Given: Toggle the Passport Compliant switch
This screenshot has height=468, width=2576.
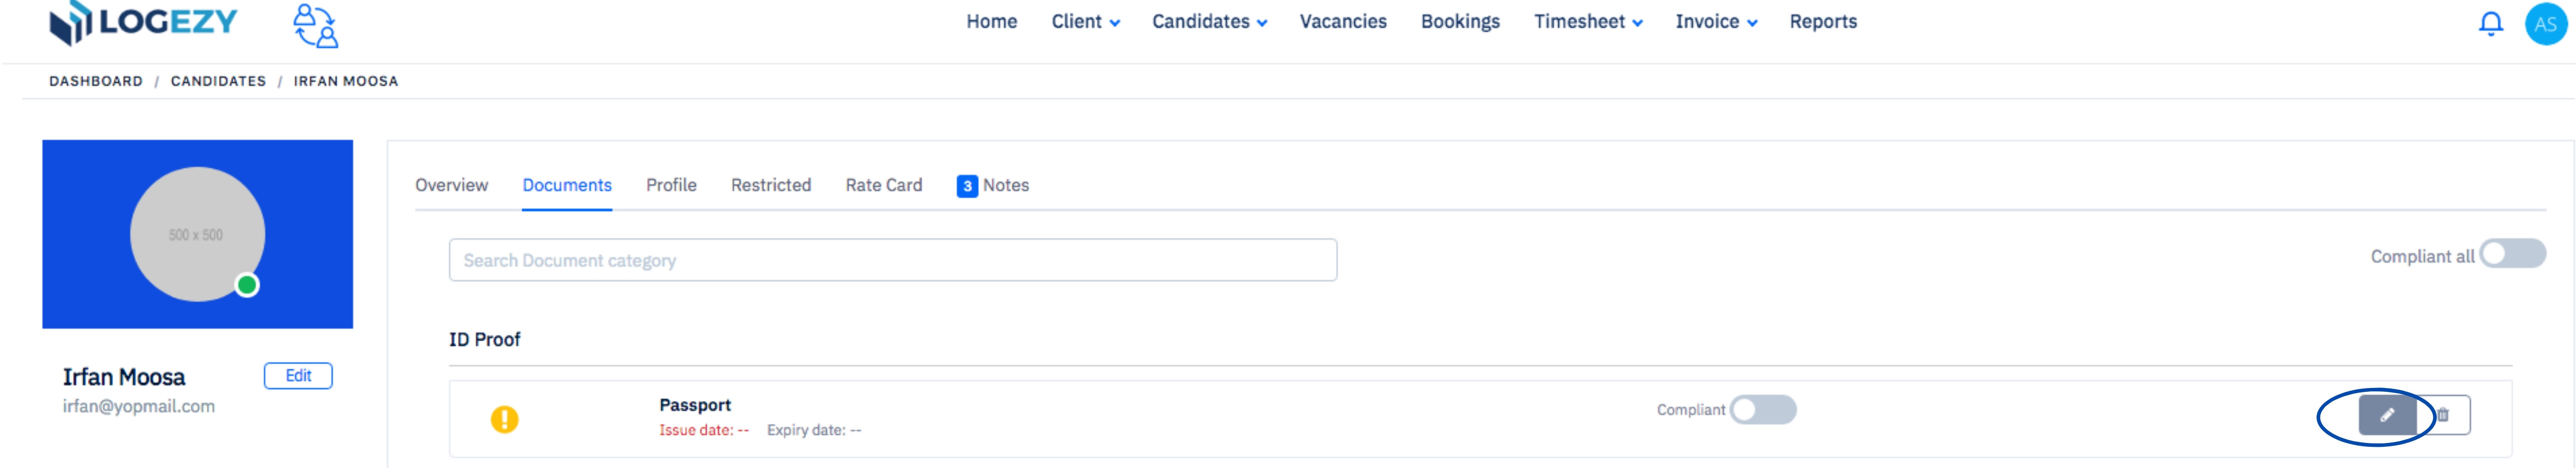Looking at the screenshot, I should pyautogui.click(x=1763, y=409).
